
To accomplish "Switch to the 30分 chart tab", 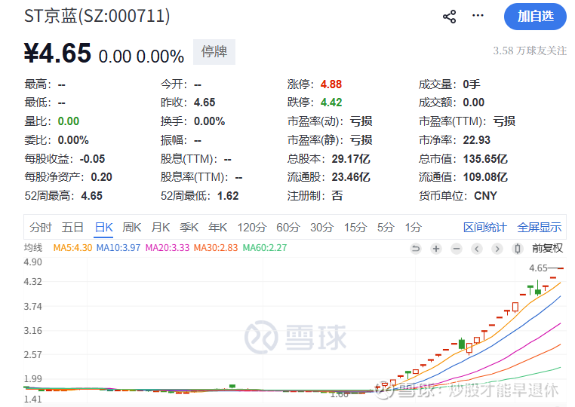I will (321, 228).
